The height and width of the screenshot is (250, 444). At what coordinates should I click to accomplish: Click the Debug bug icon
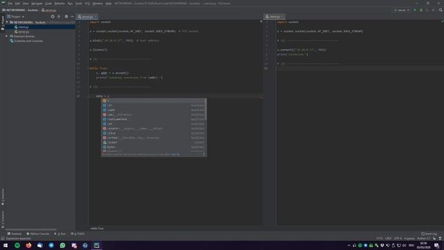pos(421,10)
